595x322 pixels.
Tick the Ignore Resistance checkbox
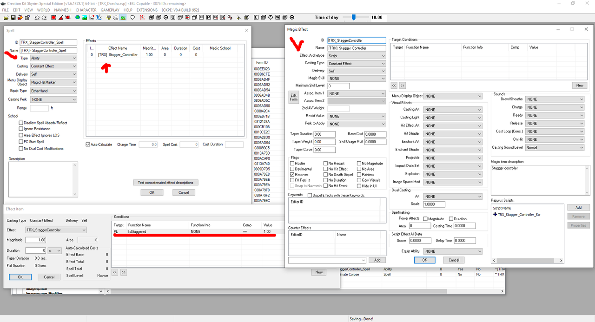[21, 129]
